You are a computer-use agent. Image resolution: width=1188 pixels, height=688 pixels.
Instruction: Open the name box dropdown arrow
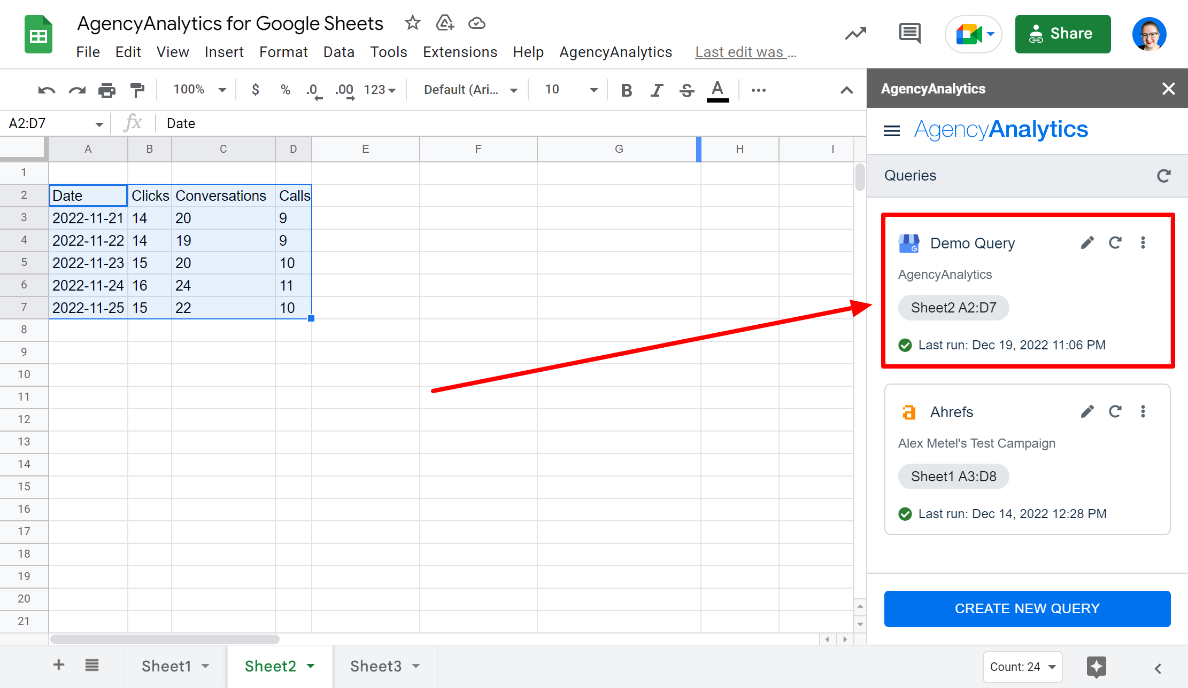click(99, 124)
